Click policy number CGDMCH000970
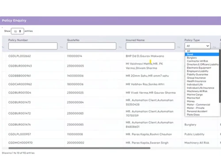Viewport: 221px width, 166px height. coord(20,143)
